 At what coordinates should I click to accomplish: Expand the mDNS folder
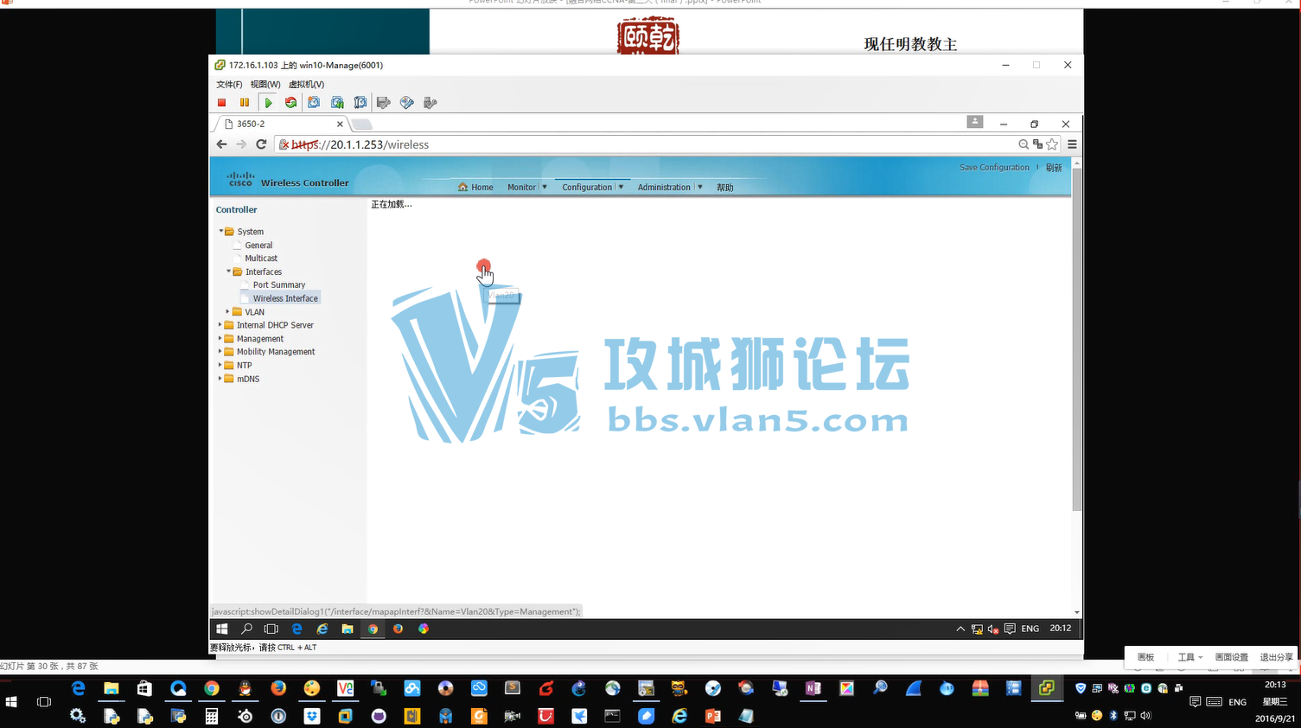tap(220, 379)
